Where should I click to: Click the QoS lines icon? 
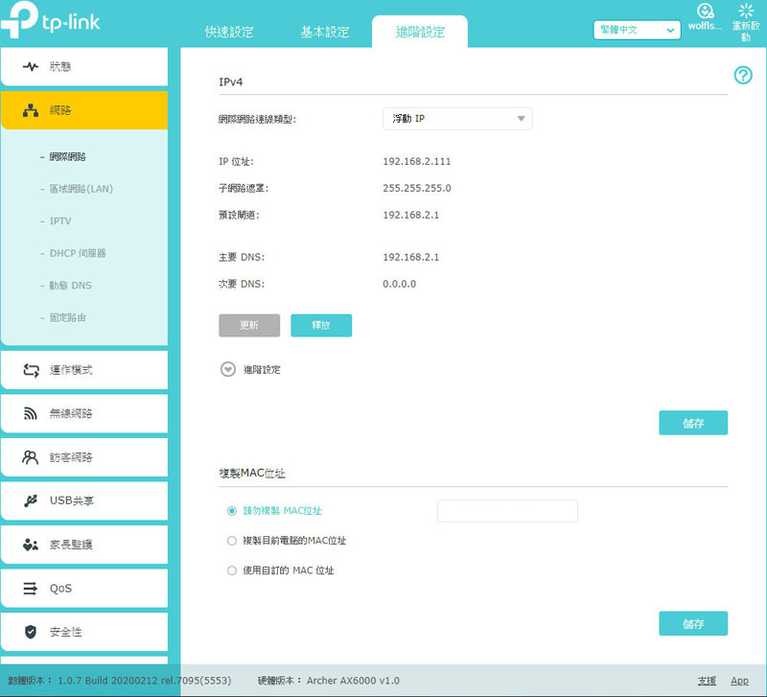(x=31, y=588)
